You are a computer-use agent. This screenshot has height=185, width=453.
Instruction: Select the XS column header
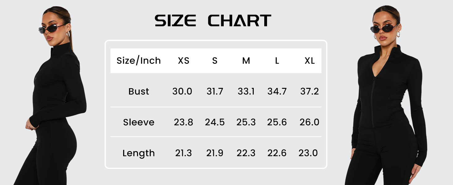pos(183,61)
